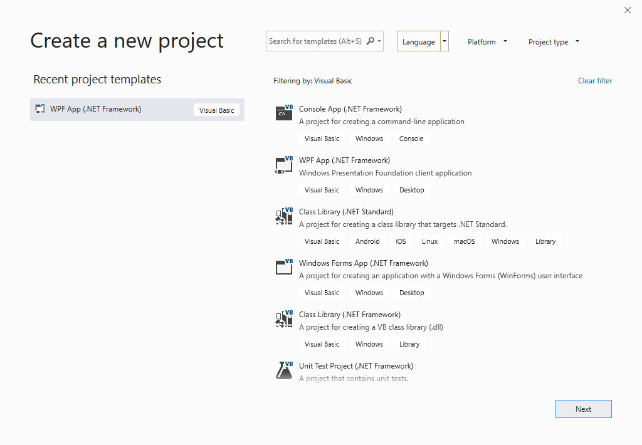Click the Clear filter link

(x=594, y=80)
